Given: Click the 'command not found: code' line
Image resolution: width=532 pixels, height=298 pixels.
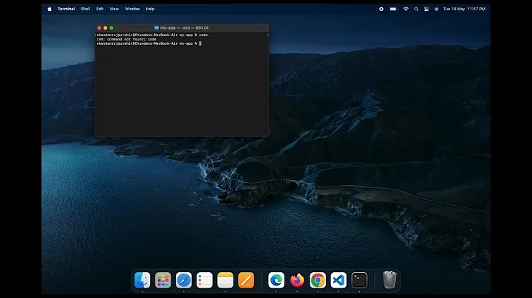Looking at the screenshot, I should [x=126, y=39].
